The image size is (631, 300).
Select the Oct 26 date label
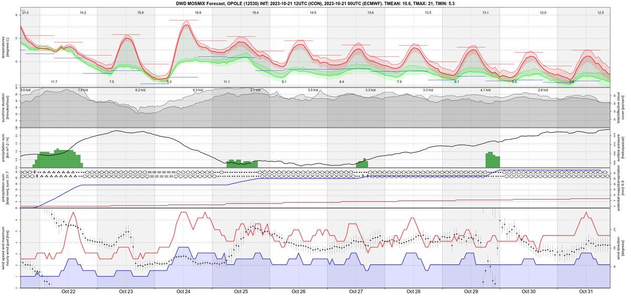point(299,292)
